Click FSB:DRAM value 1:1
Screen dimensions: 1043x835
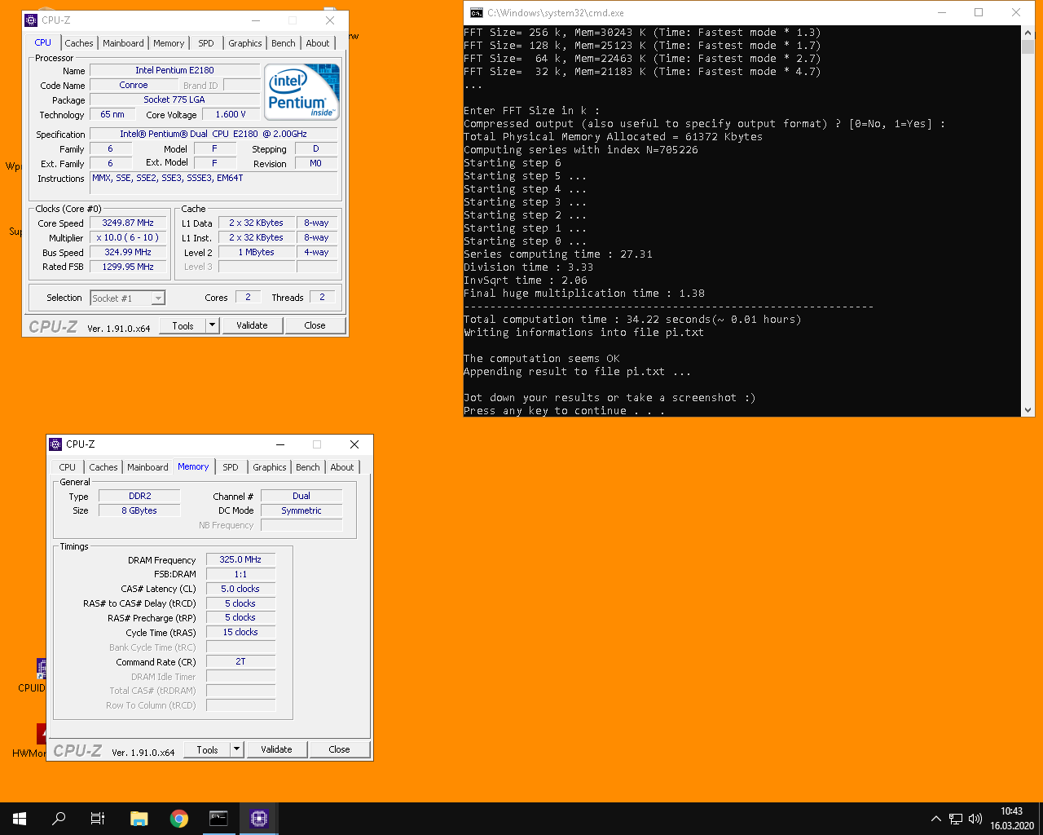click(240, 574)
